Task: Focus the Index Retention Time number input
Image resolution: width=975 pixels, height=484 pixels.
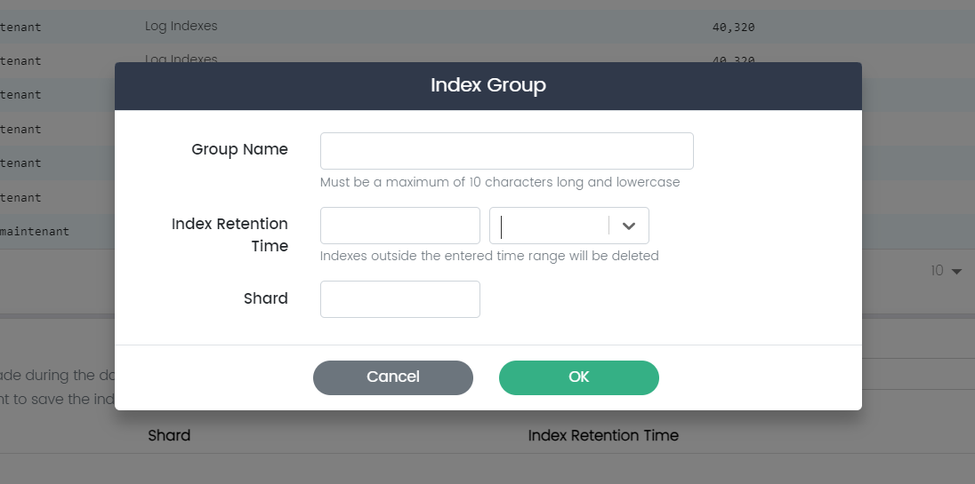Action: (x=399, y=226)
